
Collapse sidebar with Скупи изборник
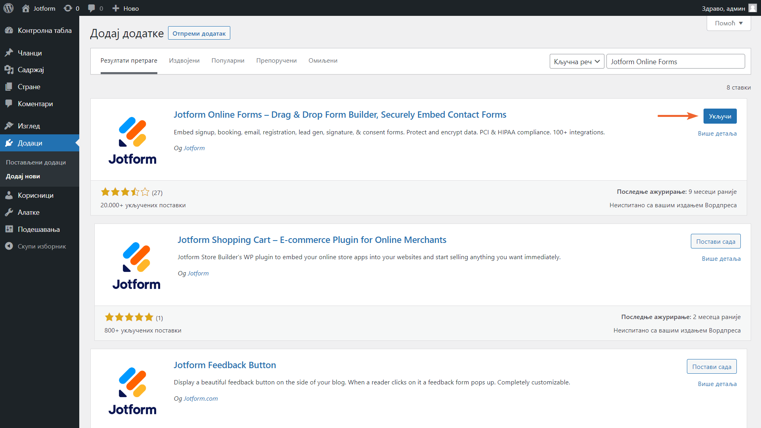click(42, 246)
